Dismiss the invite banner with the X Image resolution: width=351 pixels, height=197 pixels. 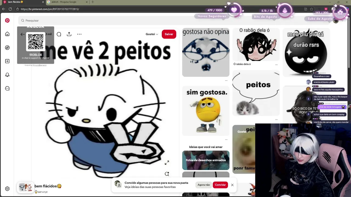(232, 185)
